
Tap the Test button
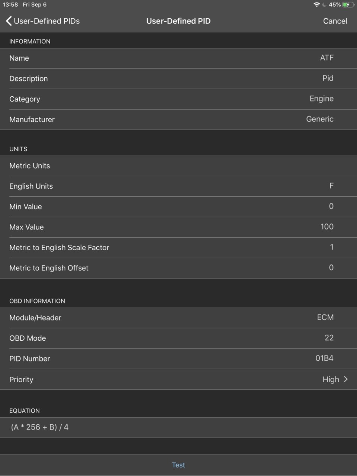pos(178,465)
